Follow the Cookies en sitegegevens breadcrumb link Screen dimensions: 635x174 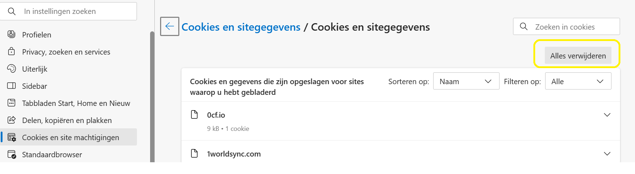241,27
